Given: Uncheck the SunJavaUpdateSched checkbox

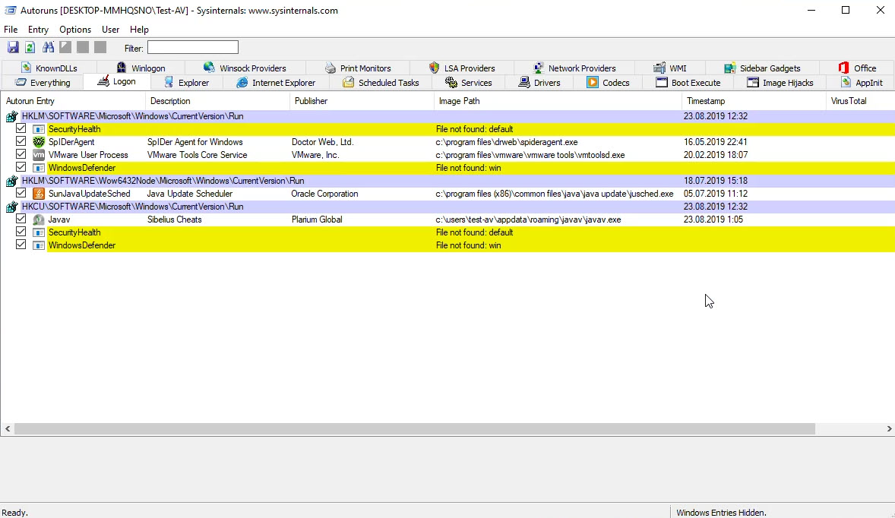Looking at the screenshot, I should 21,193.
